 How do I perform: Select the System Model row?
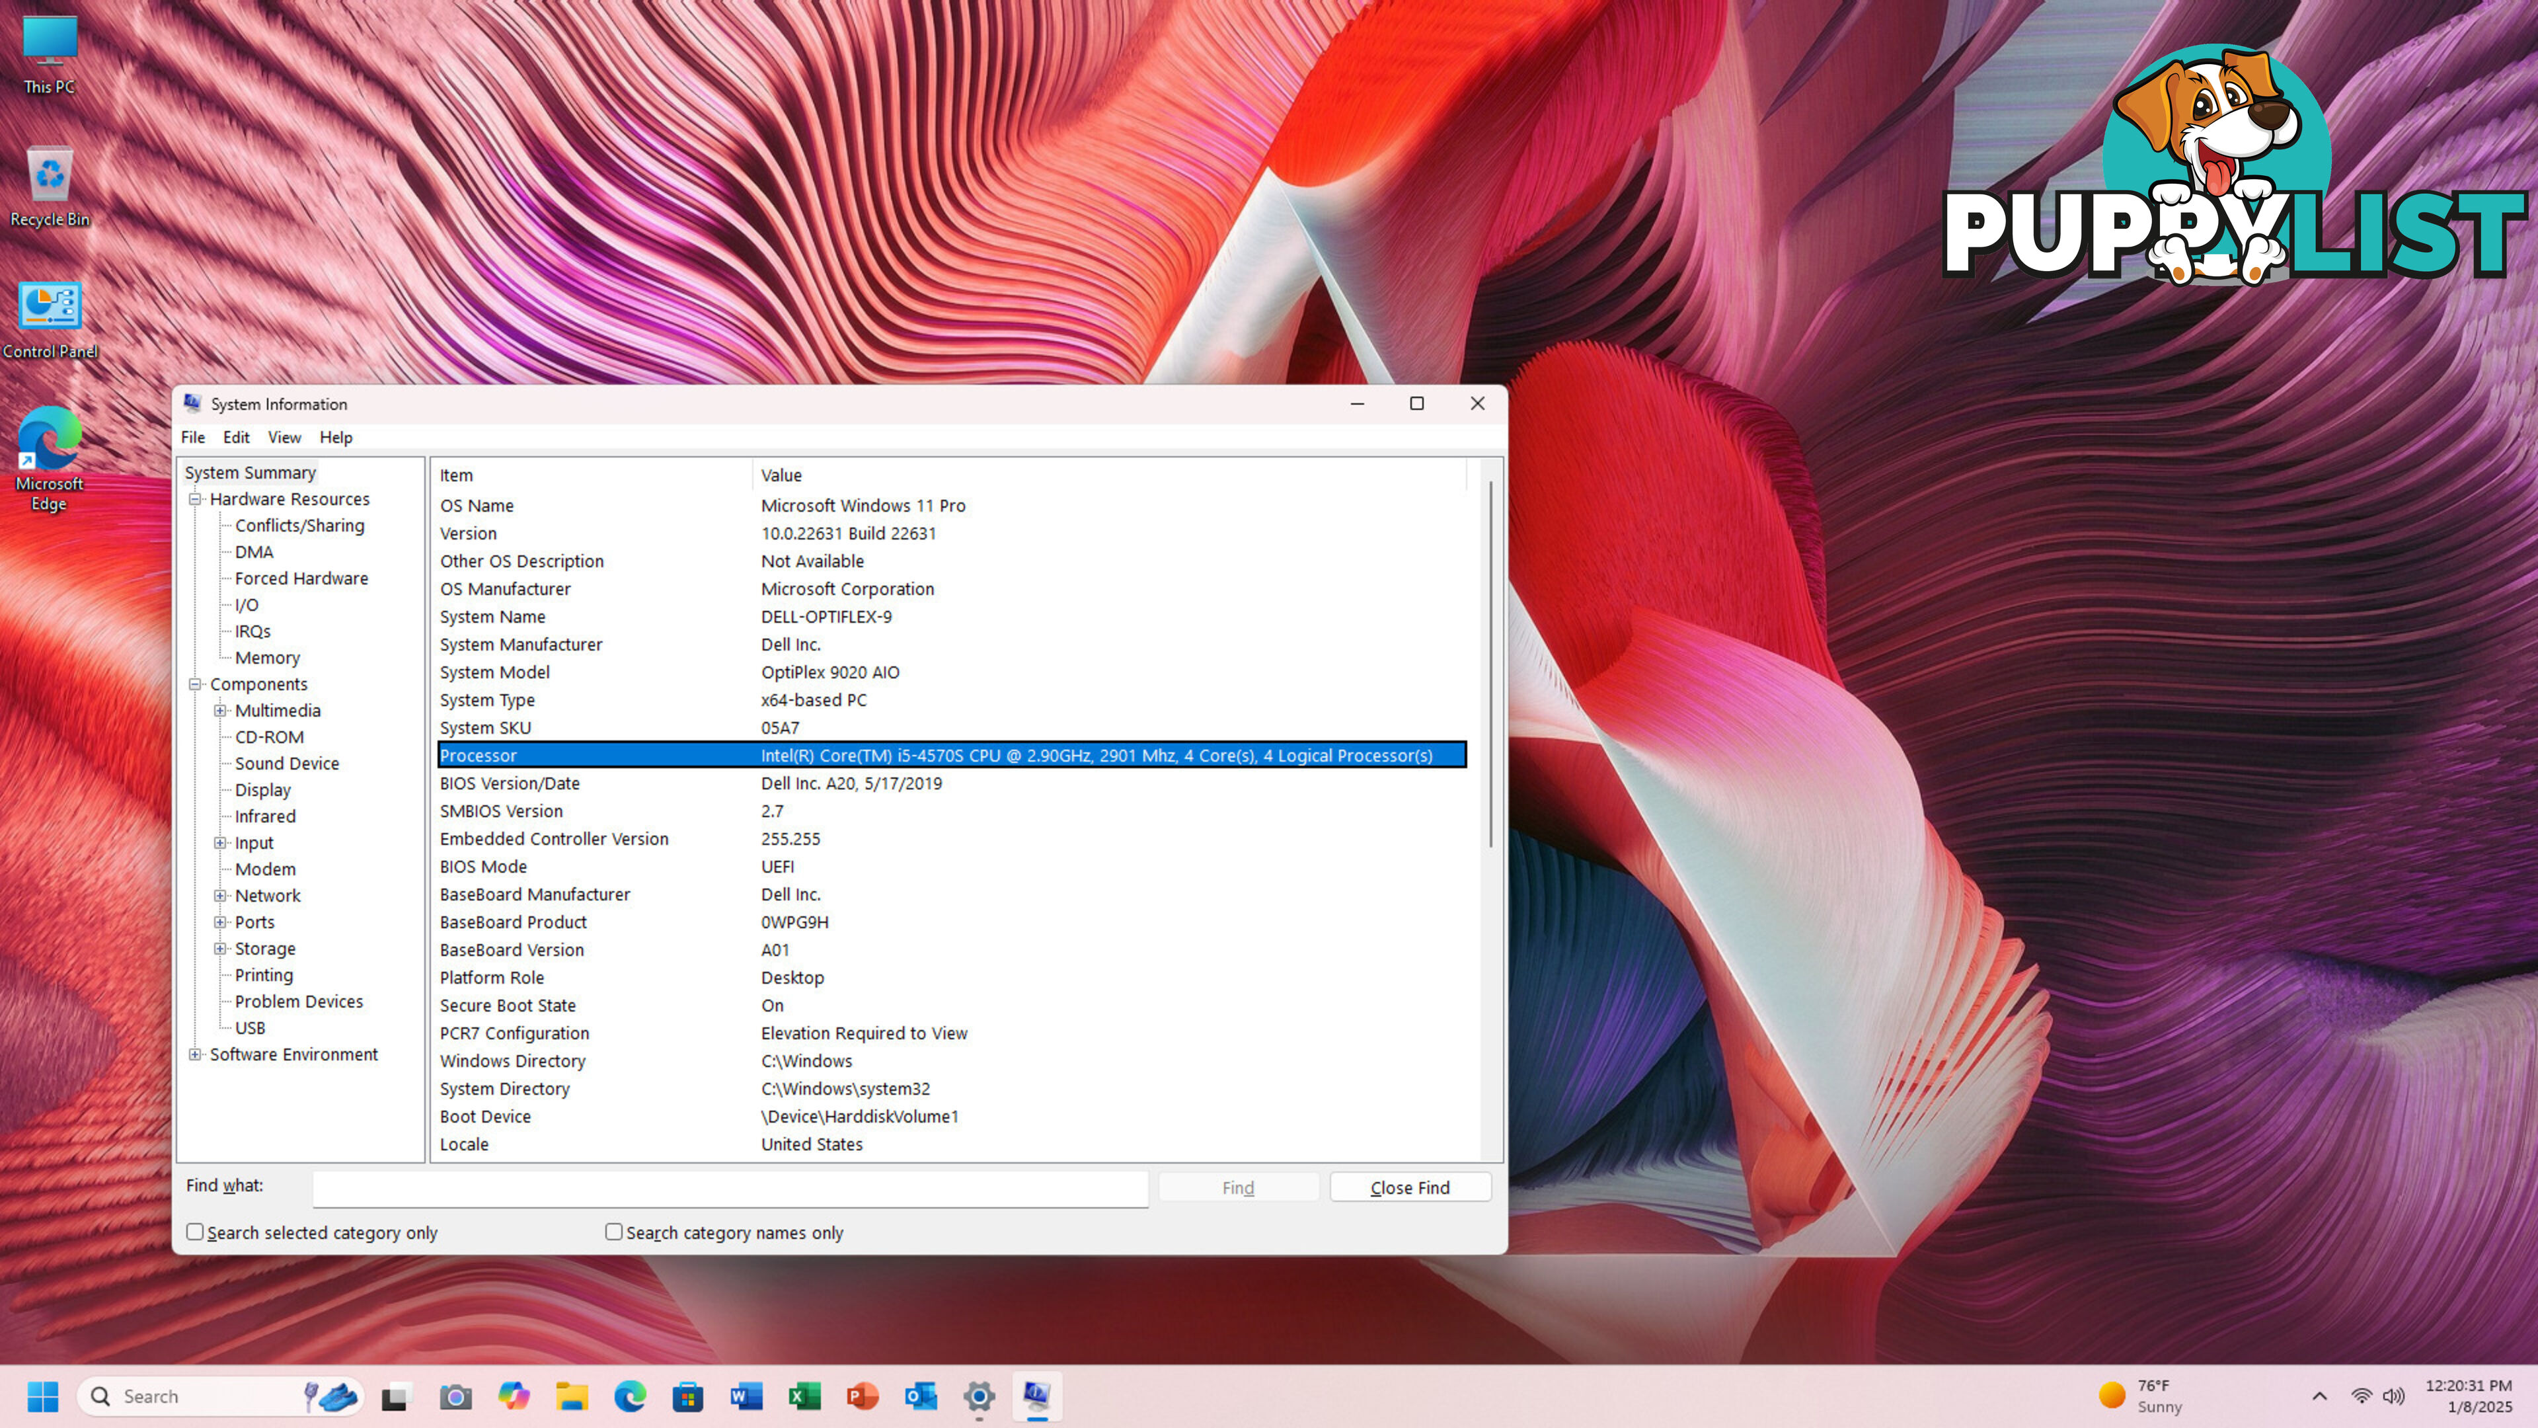[x=952, y=672]
